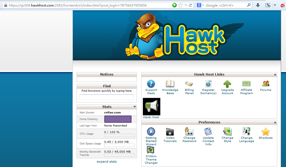Click 'None Recorded' last login value

click(115, 126)
